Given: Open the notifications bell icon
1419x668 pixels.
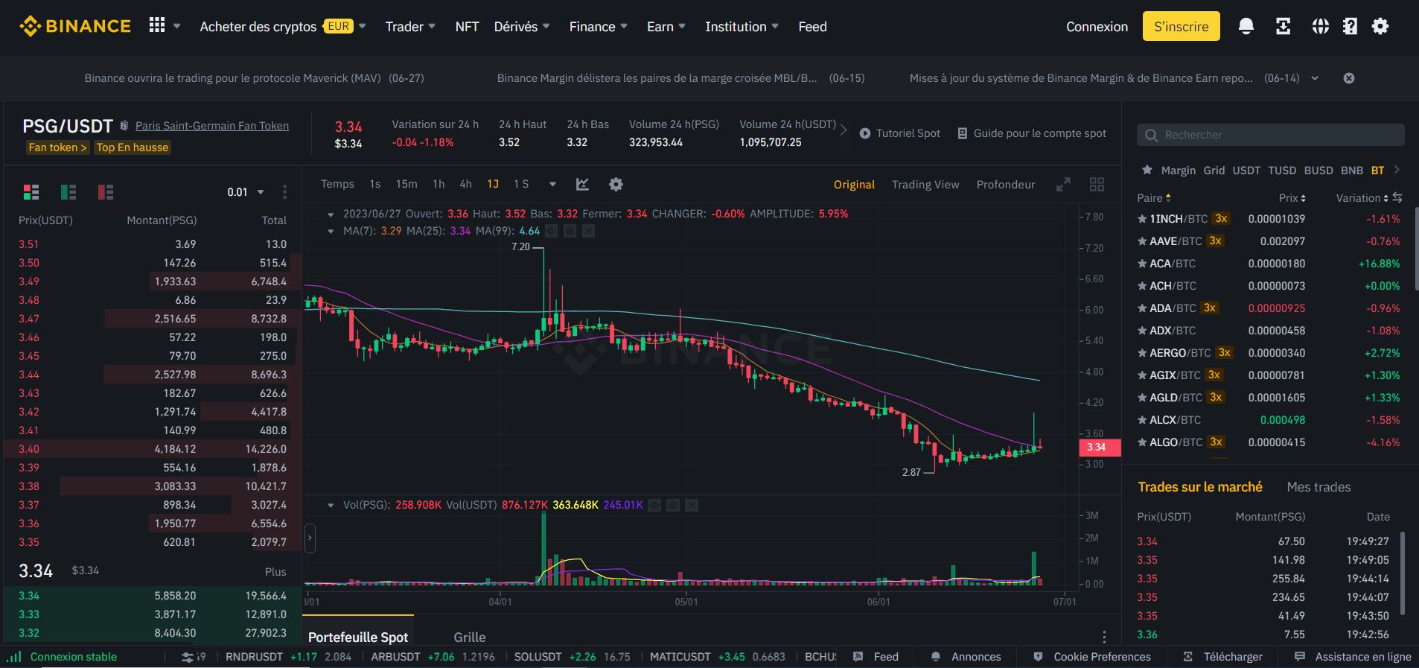Looking at the screenshot, I should [x=1246, y=27].
